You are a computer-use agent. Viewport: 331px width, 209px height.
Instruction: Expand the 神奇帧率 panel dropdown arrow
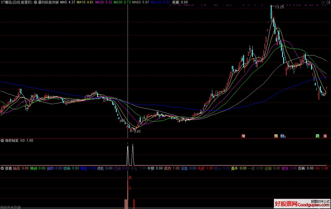2,141
